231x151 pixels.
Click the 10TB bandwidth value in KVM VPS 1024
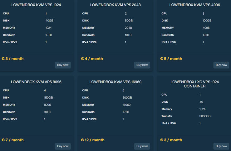[x=49, y=35]
